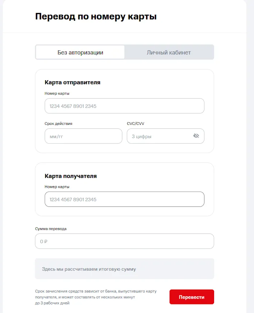Click the «Сумма перевода» amount field
The image size is (254, 313).
tap(124, 241)
